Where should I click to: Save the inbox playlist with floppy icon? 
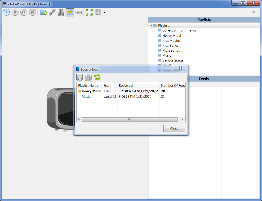(79, 78)
